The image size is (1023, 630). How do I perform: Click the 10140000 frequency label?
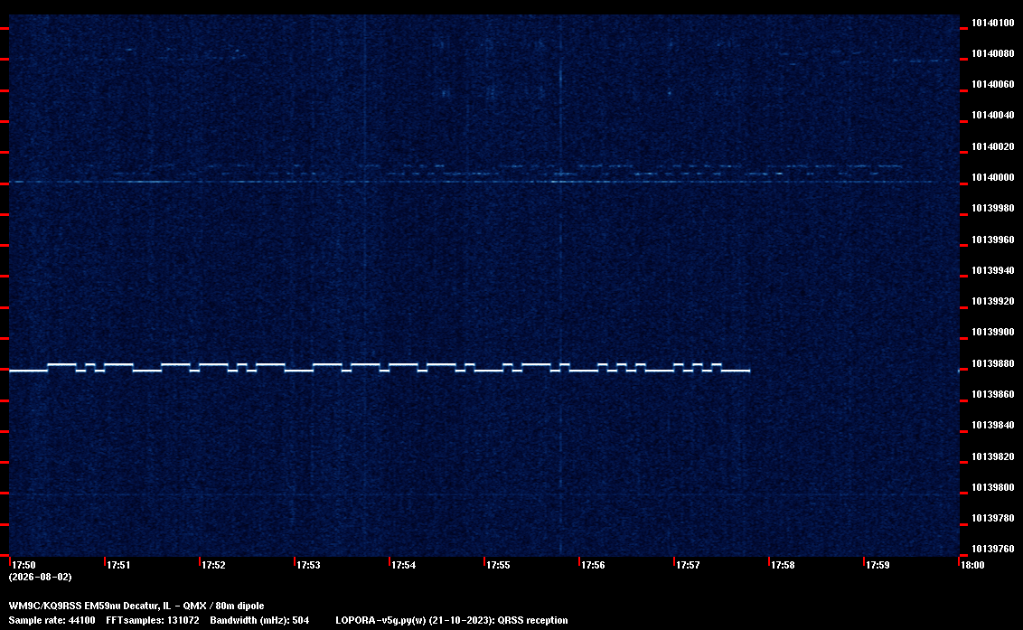[x=992, y=177]
